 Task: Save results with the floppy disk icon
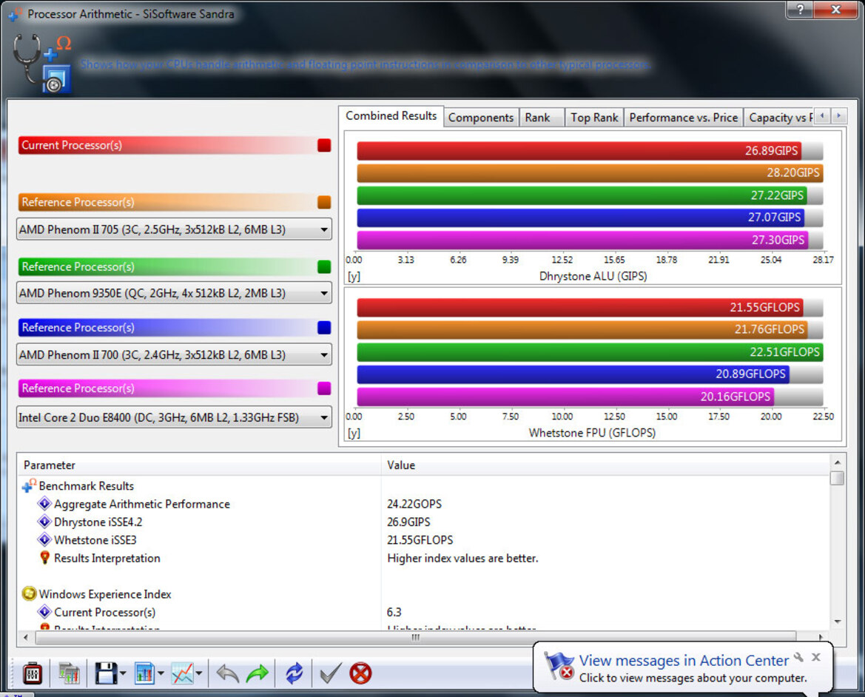(106, 673)
